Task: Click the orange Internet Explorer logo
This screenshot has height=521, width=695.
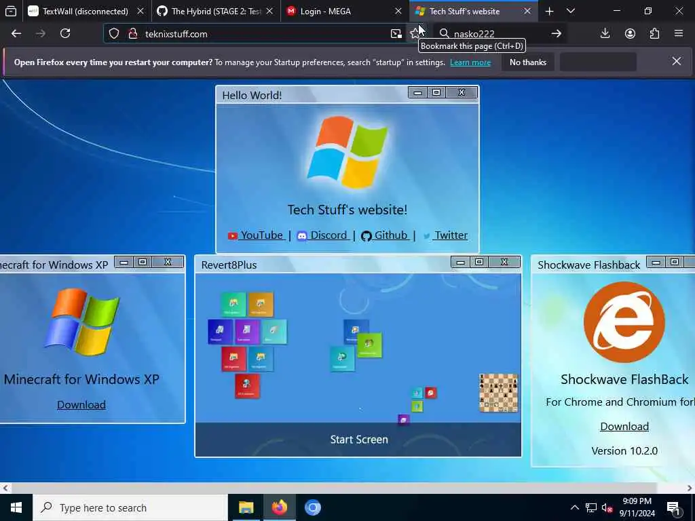Action: point(624,322)
